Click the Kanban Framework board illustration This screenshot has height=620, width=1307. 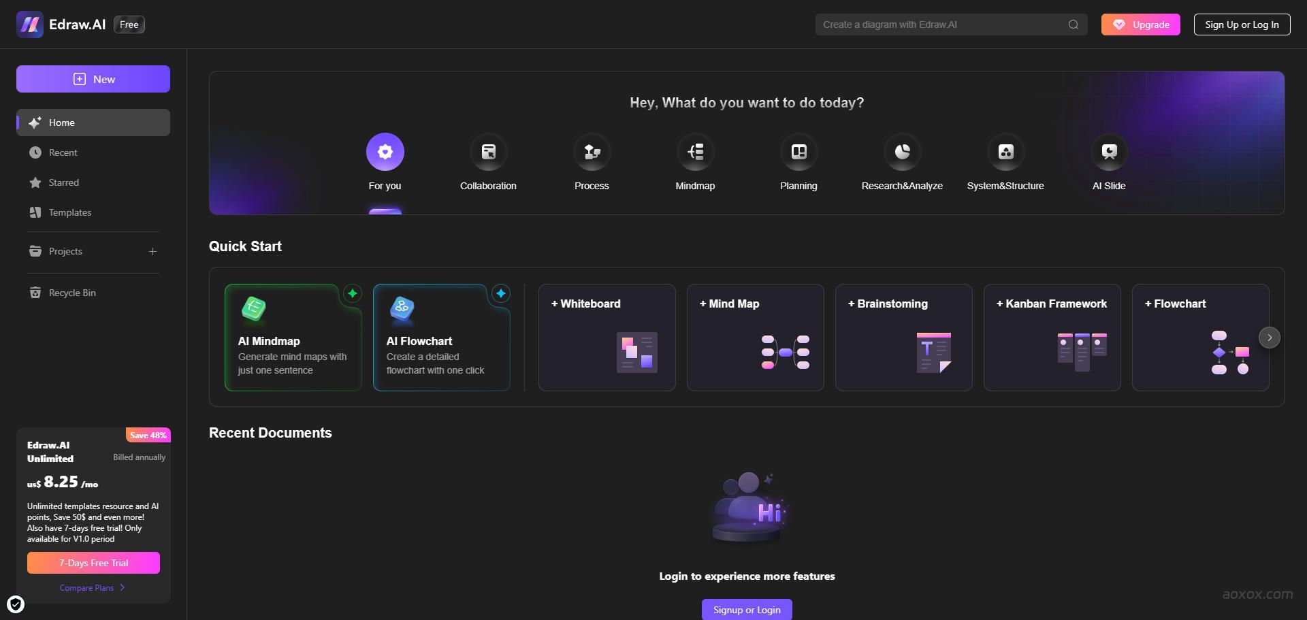1082,352
